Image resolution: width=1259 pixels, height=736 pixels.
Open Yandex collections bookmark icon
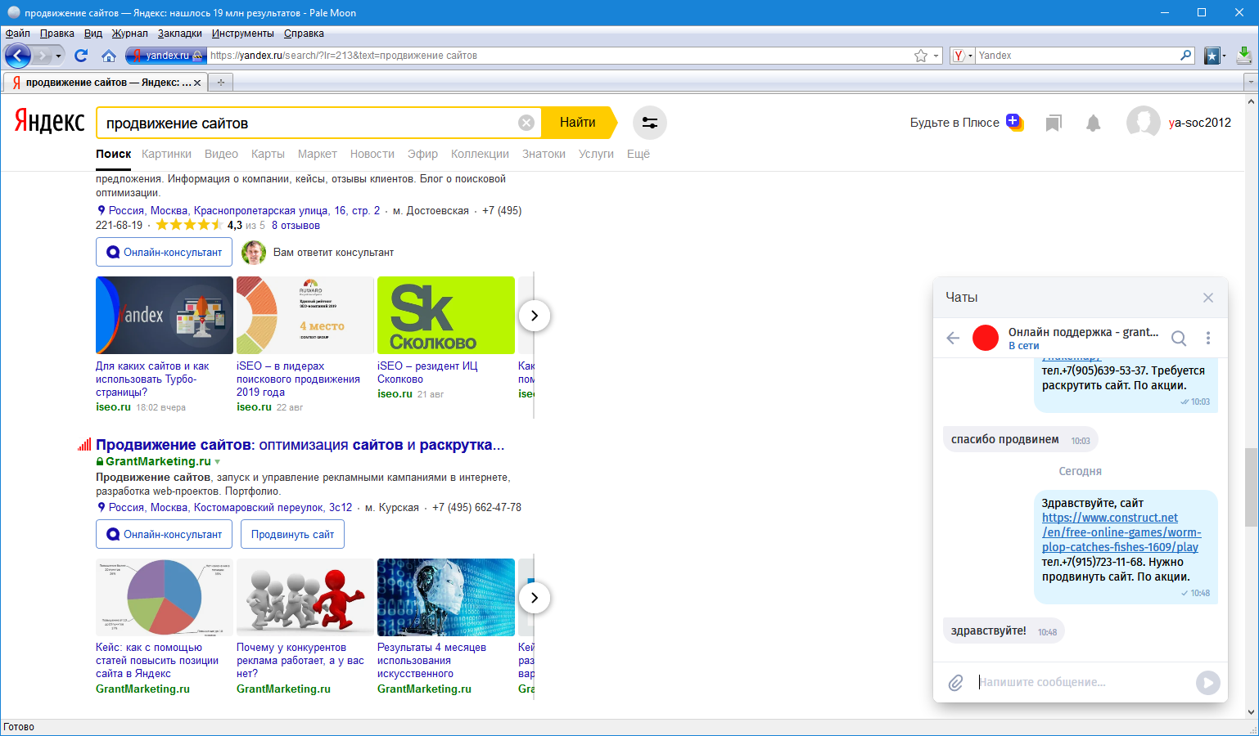pos(1054,123)
